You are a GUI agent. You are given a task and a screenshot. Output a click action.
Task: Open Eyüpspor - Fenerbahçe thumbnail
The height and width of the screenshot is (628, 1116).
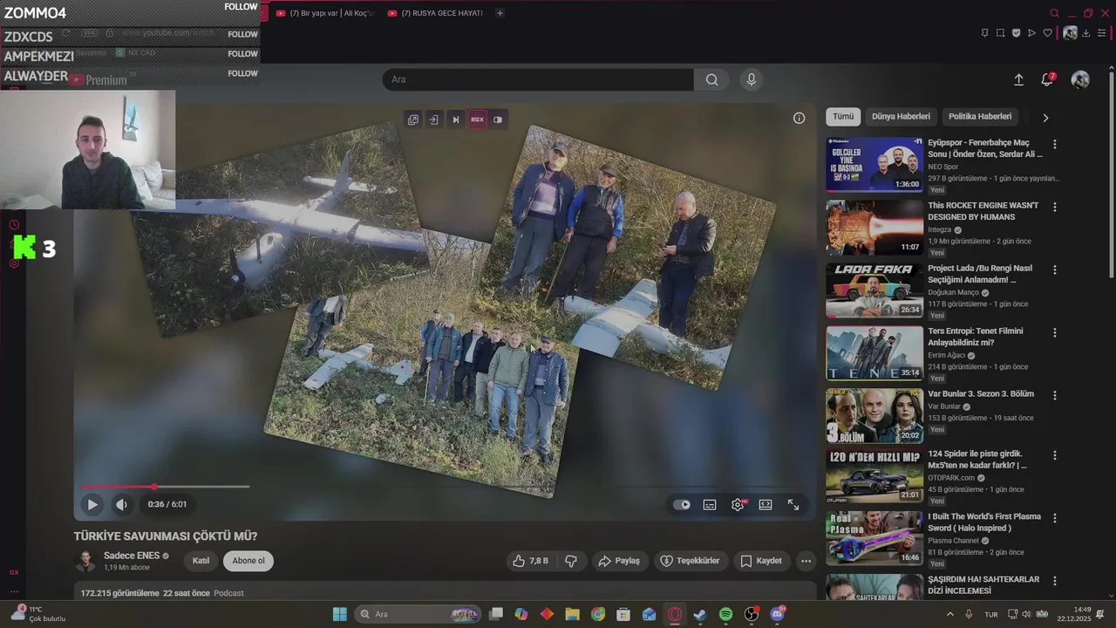(874, 164)
